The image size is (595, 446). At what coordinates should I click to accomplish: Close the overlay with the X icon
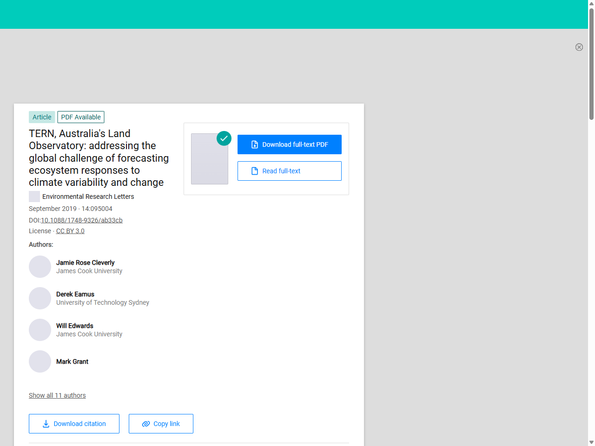[579, 47]
